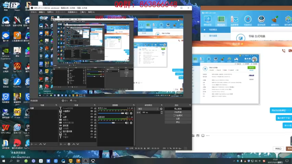Open 驱动检测 icon in 鲁大师 window
This screenshot has height=164, width=292.
point(261,21)
